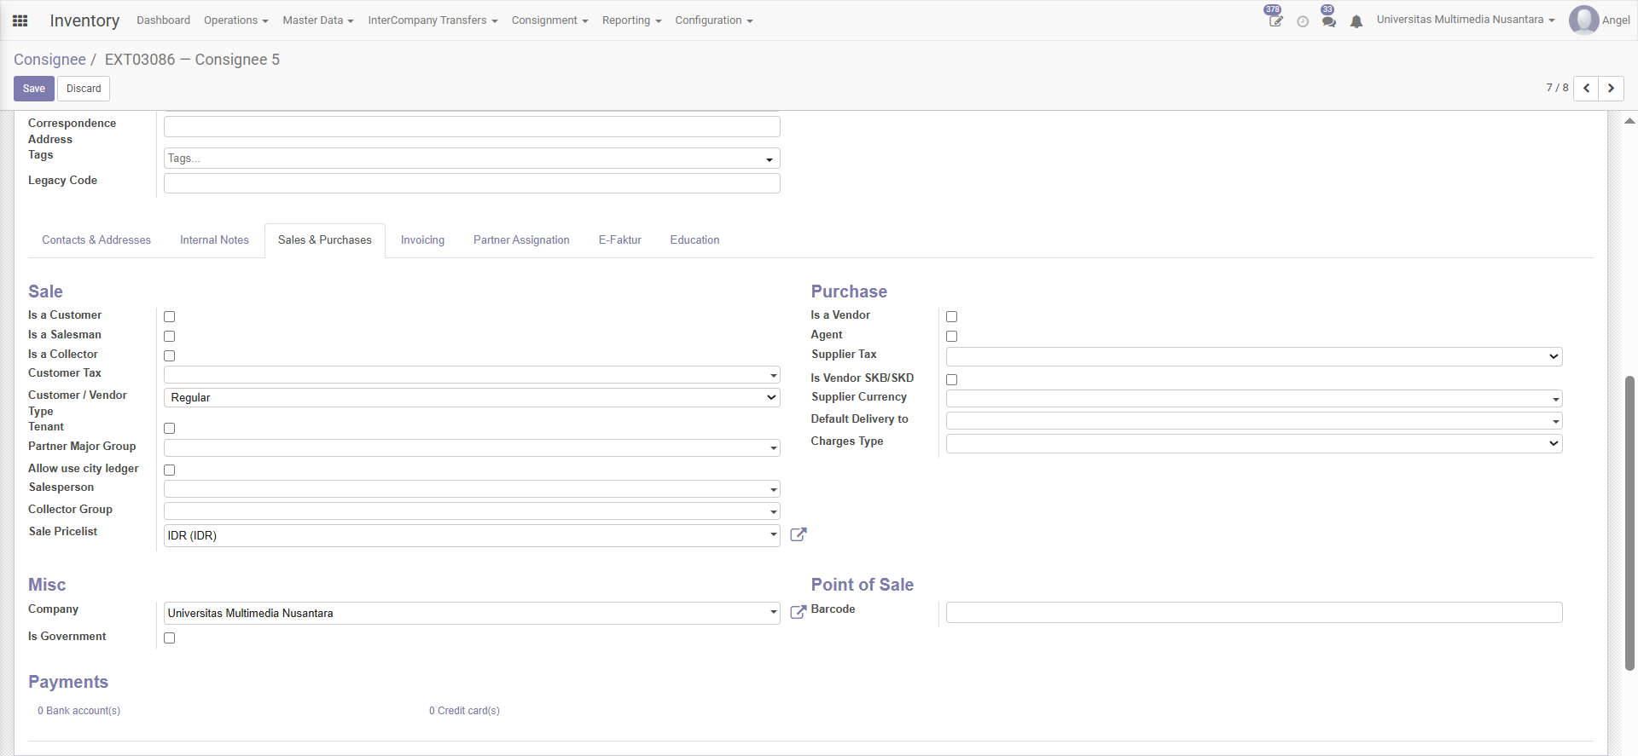Screen dimensions: 1638x756
Task: Open conversations icon with 33 badge
Action: pyautogui.click(x=1328, y=20)
